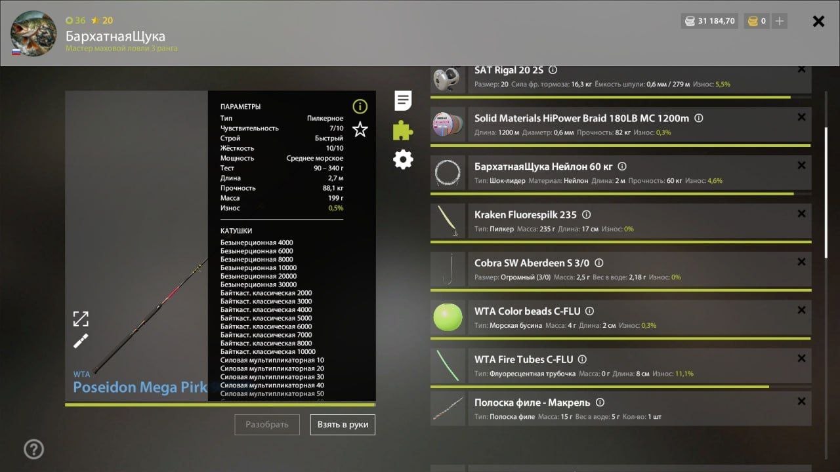Click the green rod info icon
840x472 pixels.
click(x=360, y=106)
